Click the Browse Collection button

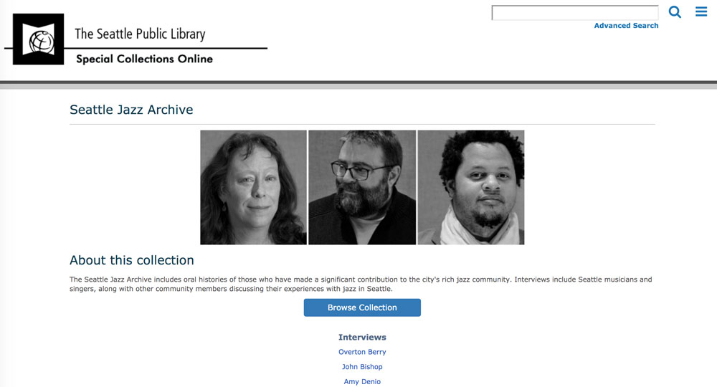coord(362,307)
